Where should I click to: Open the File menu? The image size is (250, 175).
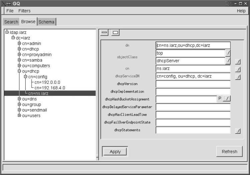click(10, 11)
